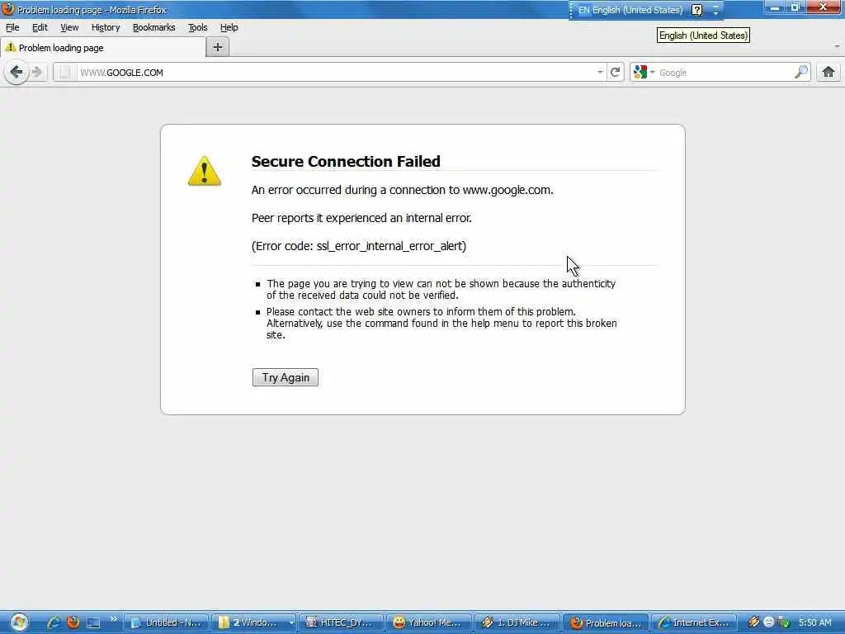Launch Internet Explorer from quick launch
Screen dimensions: 845x634
53,622
